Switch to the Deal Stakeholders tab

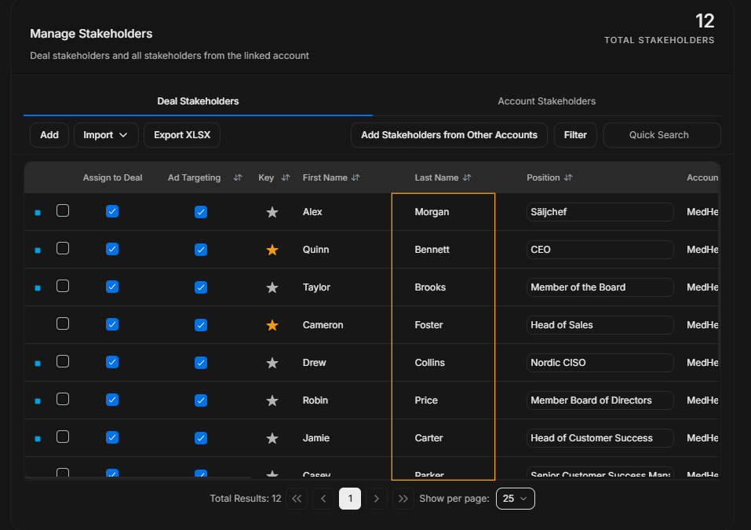(x=198, y=101)
